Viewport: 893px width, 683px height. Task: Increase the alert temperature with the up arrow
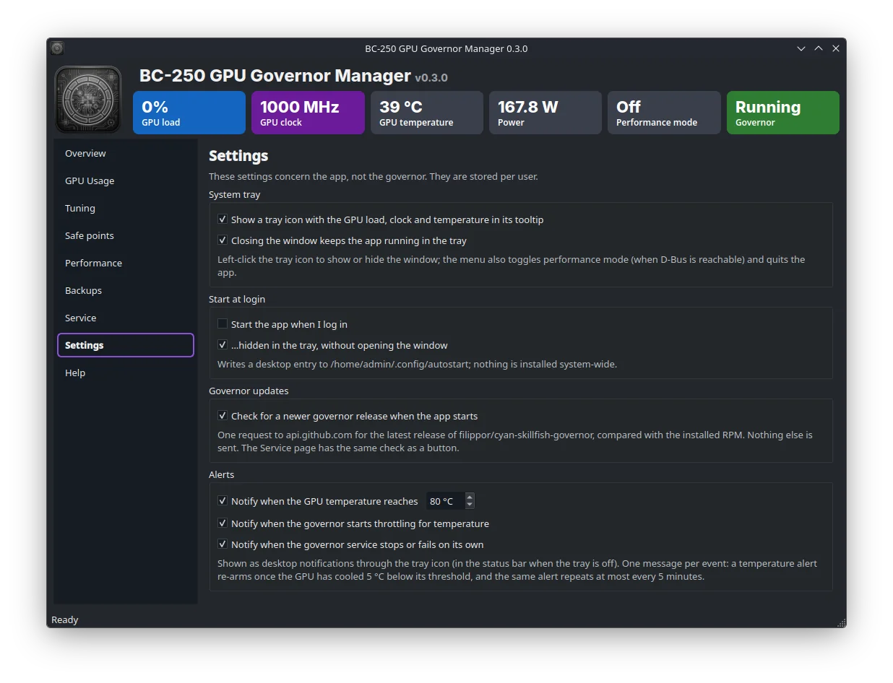tap(470, 497)
